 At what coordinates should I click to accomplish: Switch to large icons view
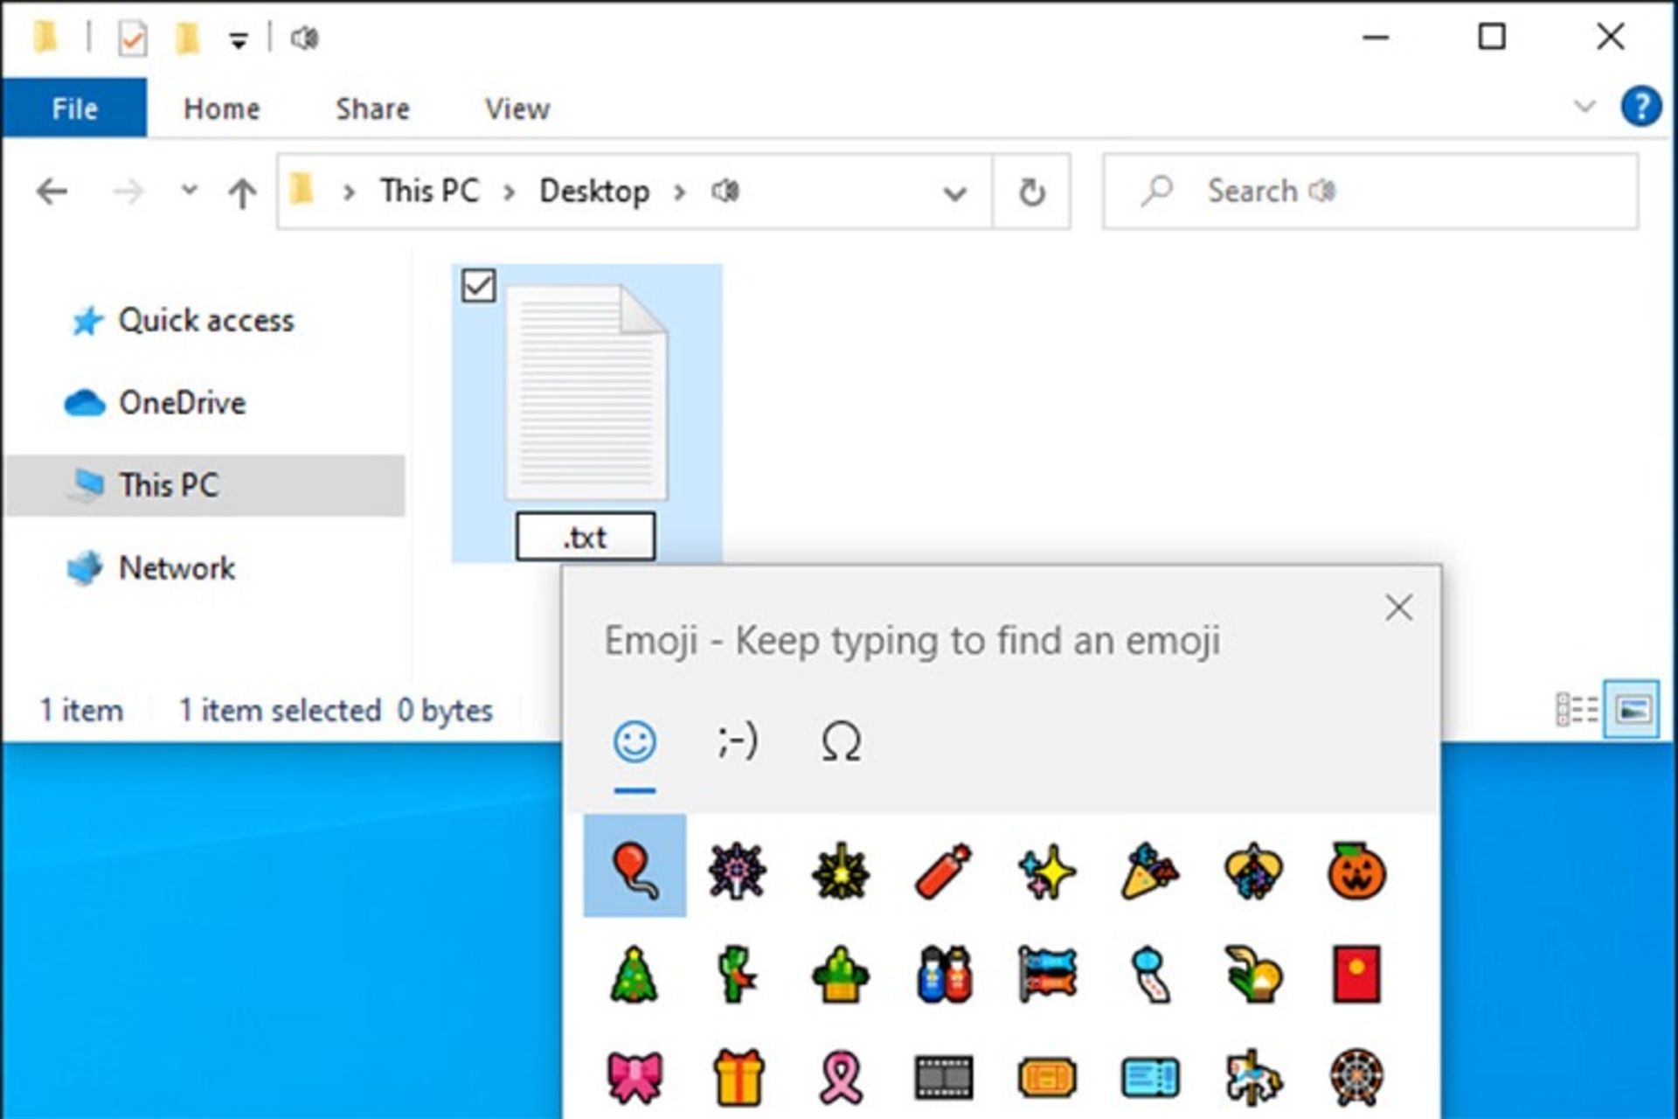[x=1631, y=710]
